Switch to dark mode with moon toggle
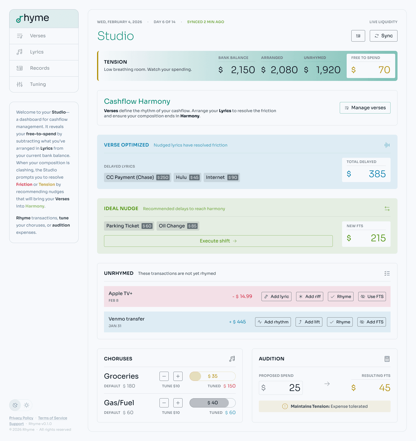The image size is (416, 441). pos(15,405)
